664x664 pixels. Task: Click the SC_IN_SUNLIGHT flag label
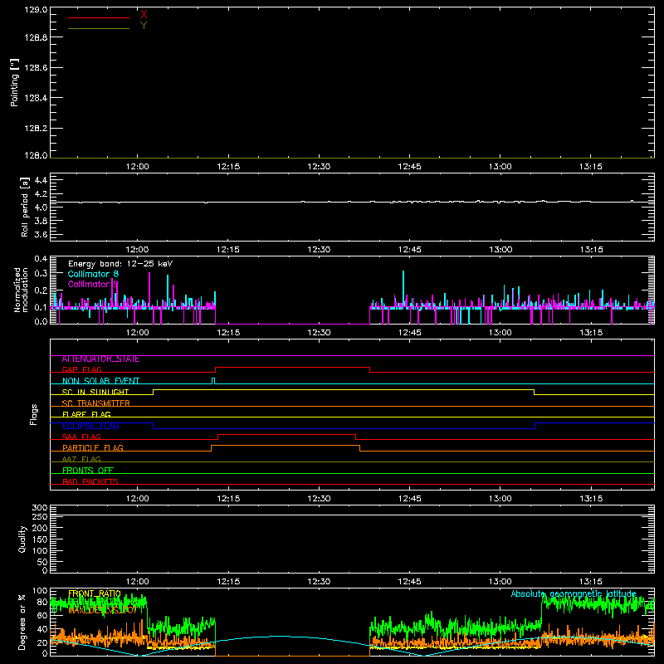point(95,392)
